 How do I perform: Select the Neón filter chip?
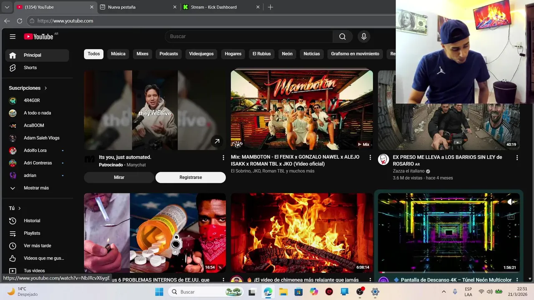coord(287,54)
